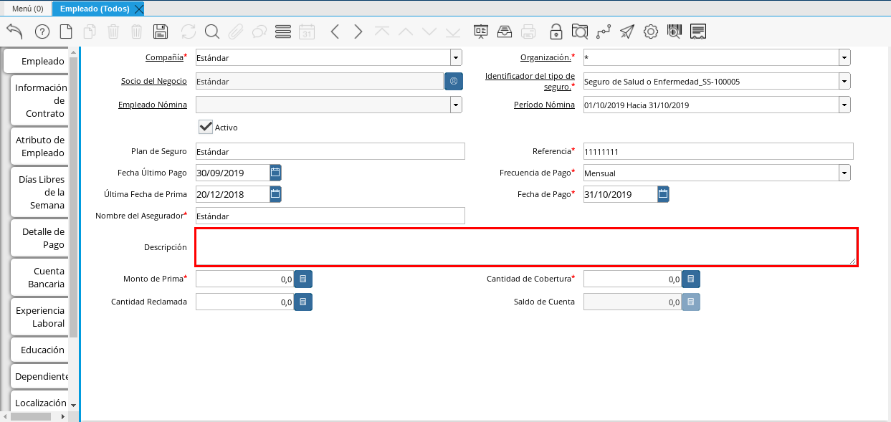This screenshot has width=891, height=422.
Task: Open the process gear icon
Action: [651, 32]
